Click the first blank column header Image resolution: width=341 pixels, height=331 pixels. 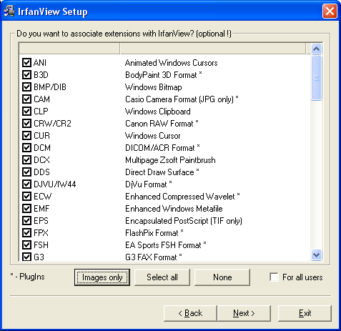point(69,49)
